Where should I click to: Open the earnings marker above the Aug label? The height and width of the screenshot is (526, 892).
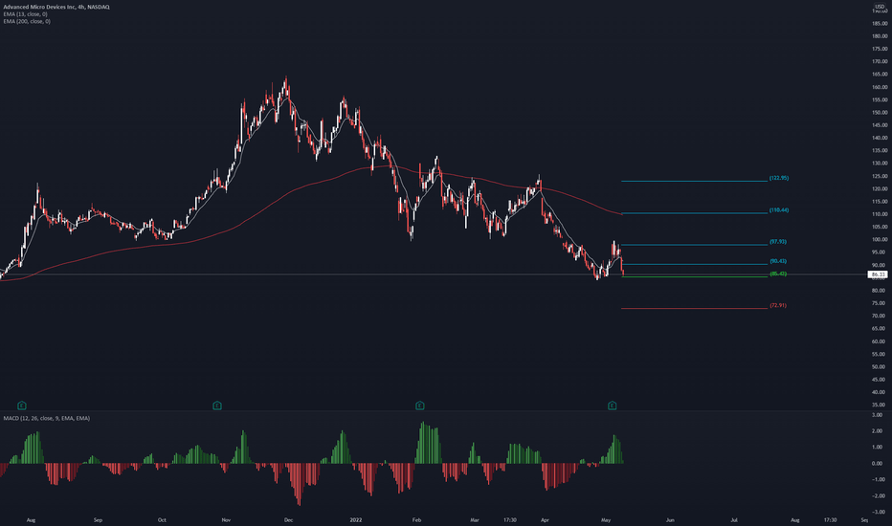22,405
